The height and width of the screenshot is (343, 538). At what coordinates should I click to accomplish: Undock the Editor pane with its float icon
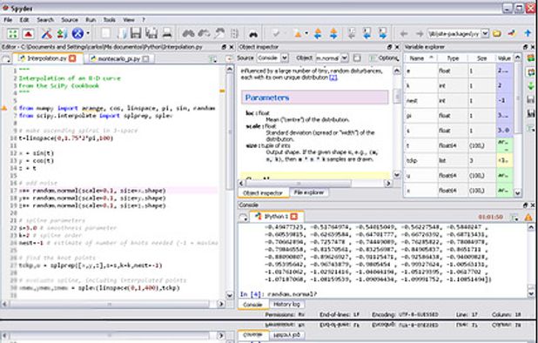(x=224, y=47)
